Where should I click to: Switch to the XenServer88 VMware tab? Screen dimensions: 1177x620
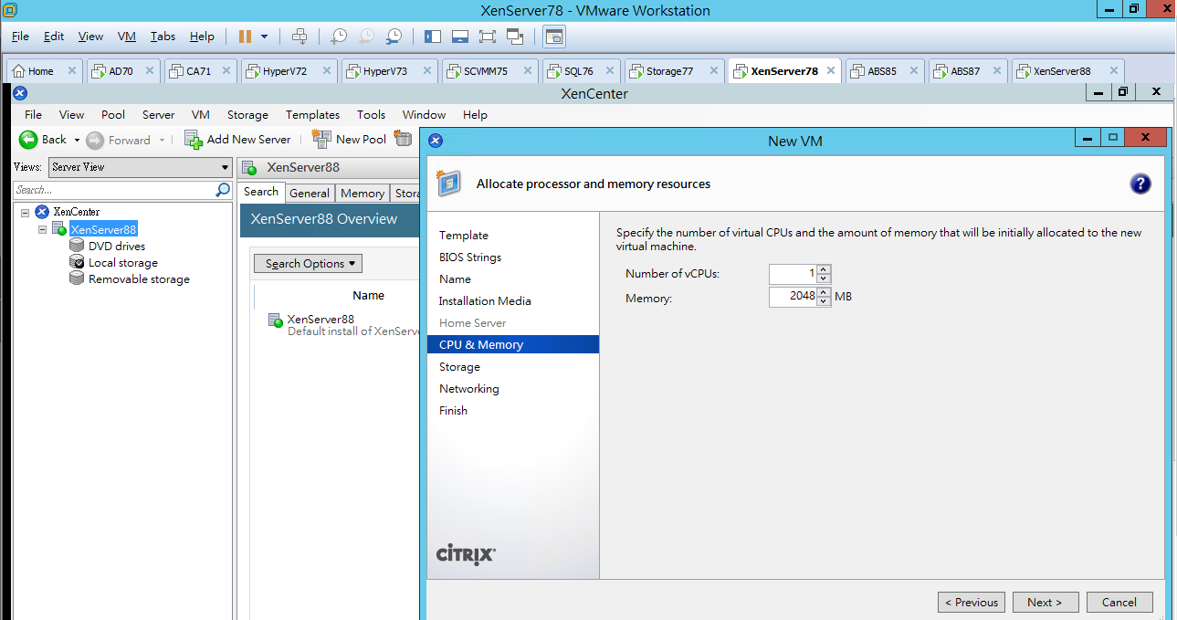point(1067,70)
